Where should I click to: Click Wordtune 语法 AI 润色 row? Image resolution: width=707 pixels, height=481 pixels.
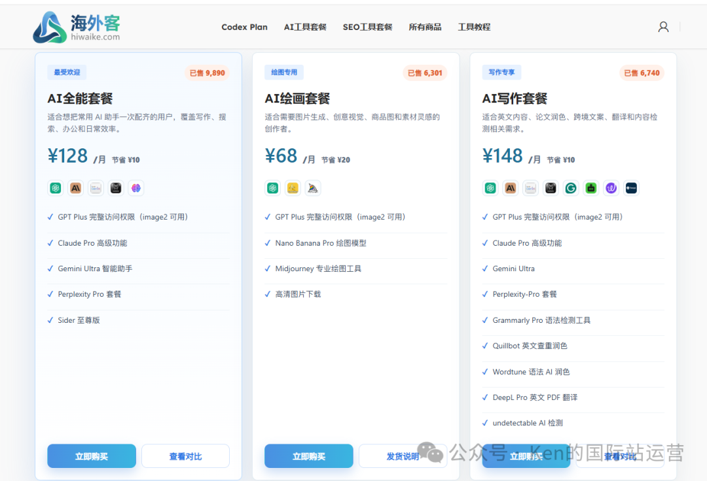[573, 372]
